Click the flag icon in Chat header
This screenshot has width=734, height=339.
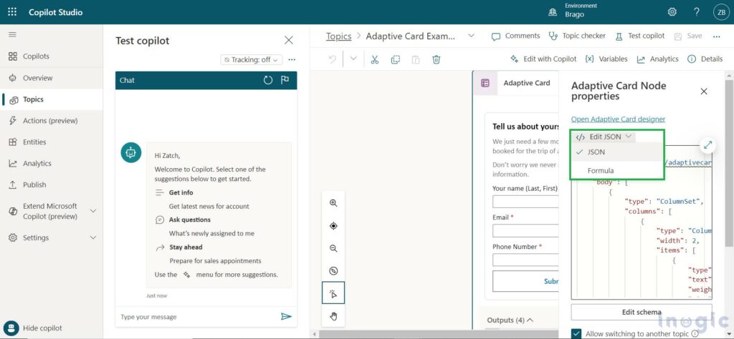(x=285, y=80)
